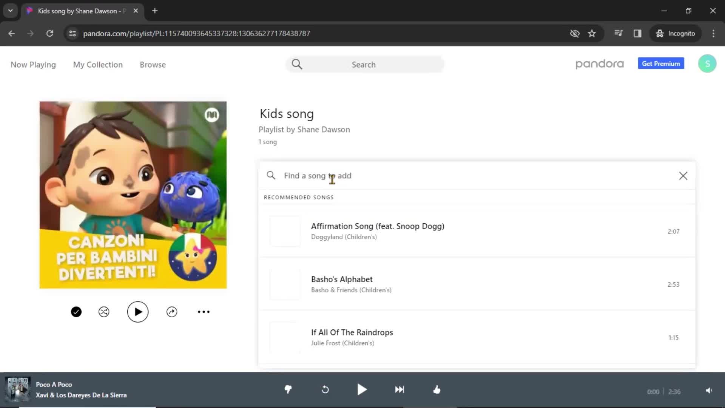Click the Get Premium button

tap(661, 64)
